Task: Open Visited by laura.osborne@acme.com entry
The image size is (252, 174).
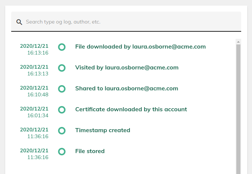Action: tap(127, 68)
